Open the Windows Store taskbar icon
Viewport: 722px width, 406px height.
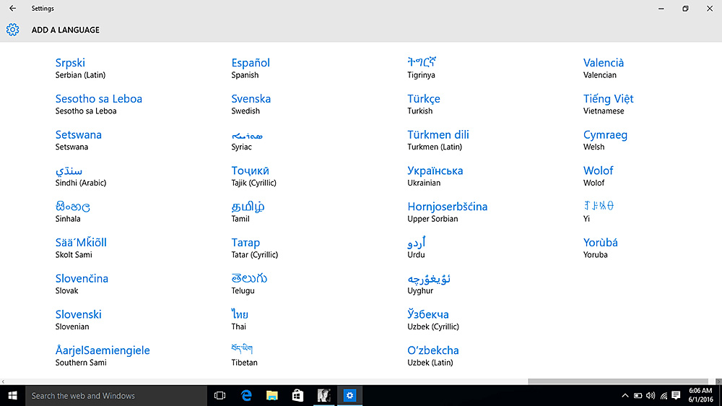298,396
